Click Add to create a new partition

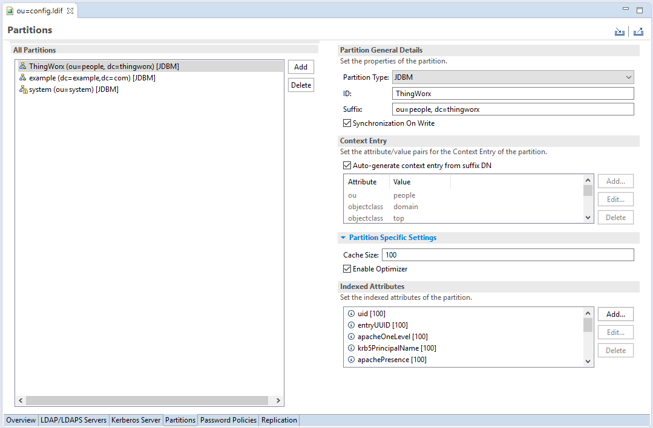[301, 66]
